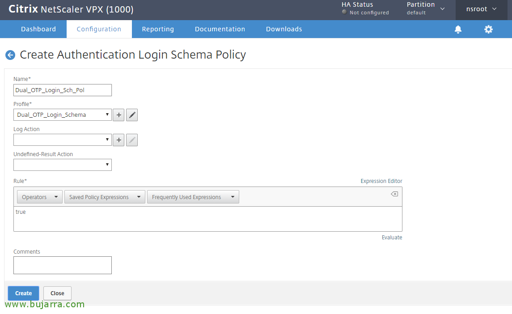Edit the selected Profile with pencil icon
Image resolution: width=512 pixels, height=314 pixels.
tap(132, 115)
